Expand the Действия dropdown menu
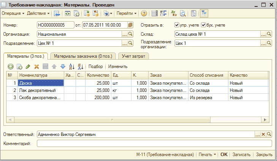 38,13
